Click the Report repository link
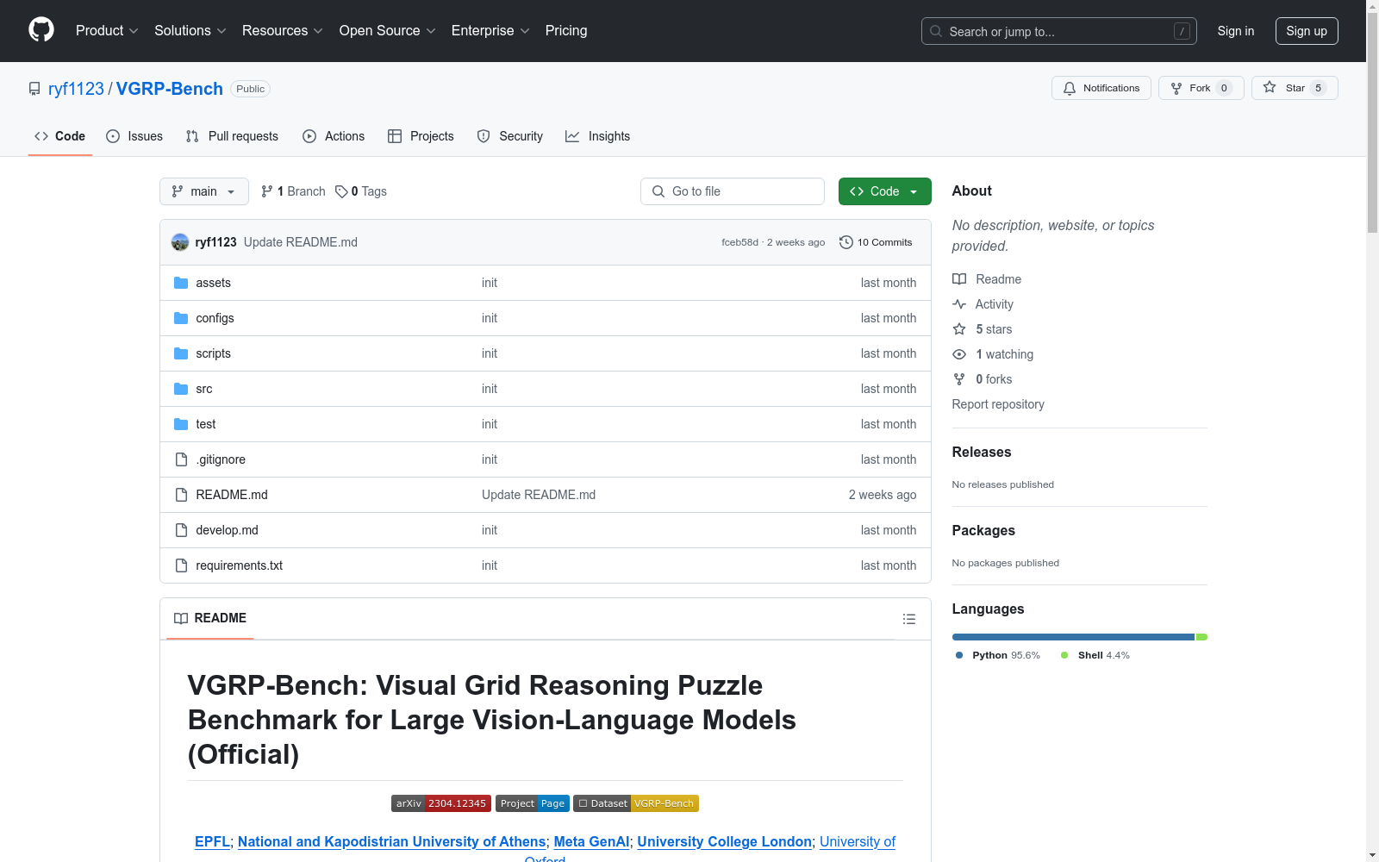The height and width of the screenshot is (862, 1379). (998, 404)
